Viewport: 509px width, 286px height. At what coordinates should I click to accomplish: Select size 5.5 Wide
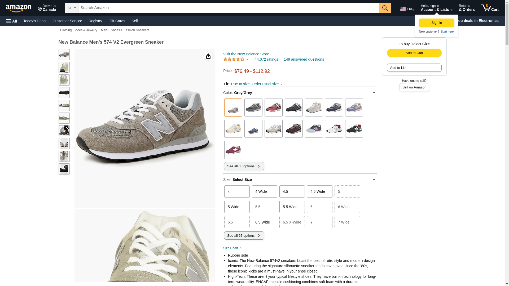292,207
